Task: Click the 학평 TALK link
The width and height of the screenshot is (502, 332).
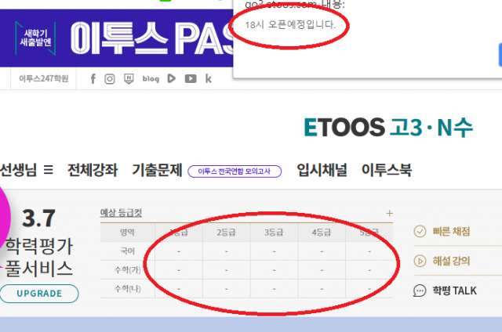Action: pyautogui.click(x=455, y=290)
